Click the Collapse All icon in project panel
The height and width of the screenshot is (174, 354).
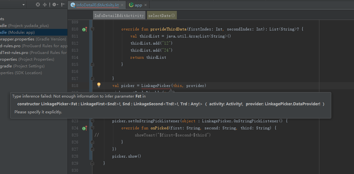point(45,4)
